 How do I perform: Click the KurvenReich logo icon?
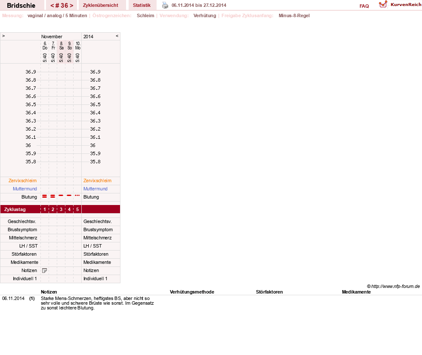coord(383,5)
